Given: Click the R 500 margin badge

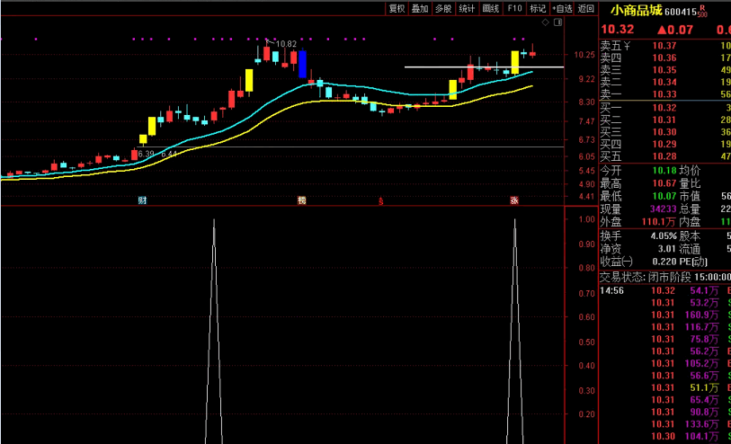Looking at the screenshot, I should 702,11.
